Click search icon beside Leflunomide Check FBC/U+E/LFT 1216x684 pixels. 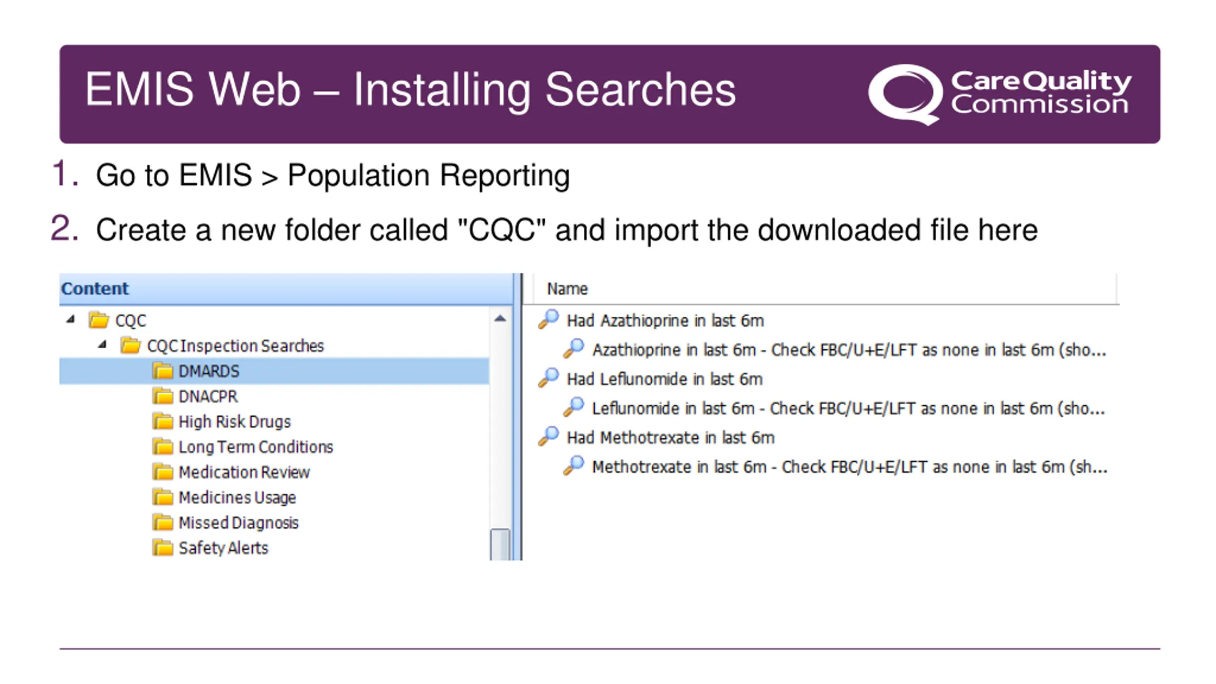574,407
